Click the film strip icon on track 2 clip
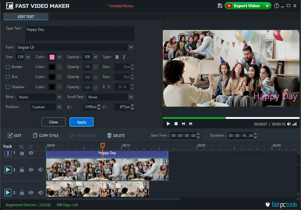This screenshot has height=210, width=301. click(x=146, y=184)
